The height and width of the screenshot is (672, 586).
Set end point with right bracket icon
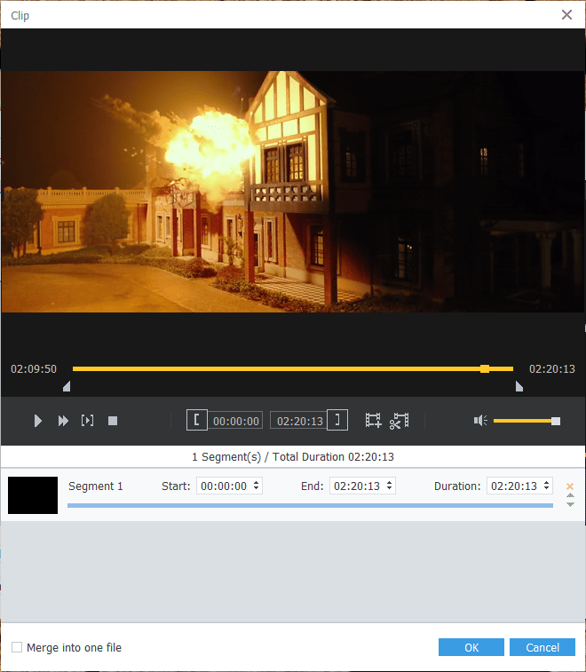[x=337, y=420]
